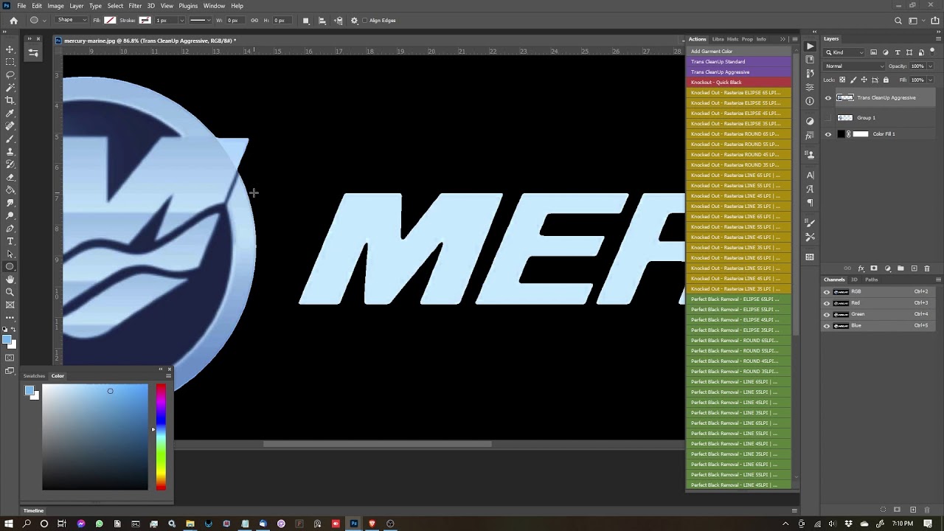Image resolution: width=944 pixels, height=531 pixels.
Task: Select the Brush tool
Action: tap(10, 139)
